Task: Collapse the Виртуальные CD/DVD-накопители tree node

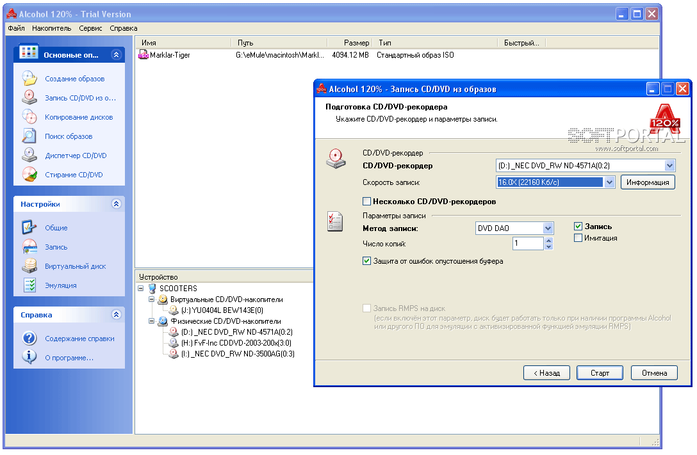Action: tap(152, 299)
